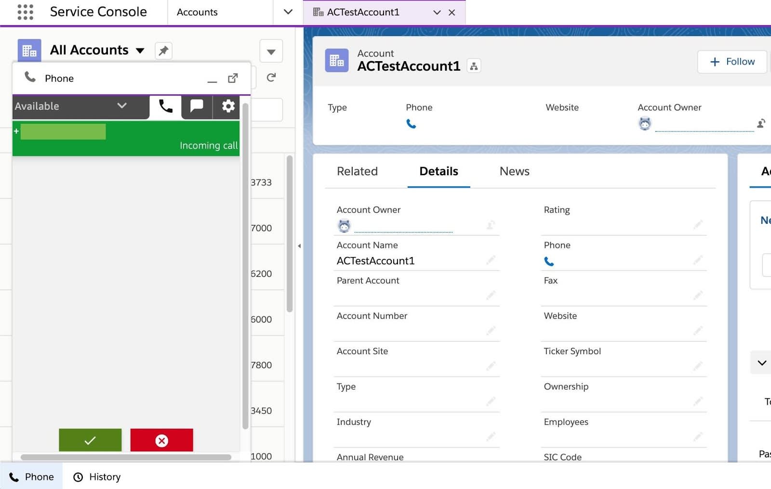Select the Accounts navigation item
The height and width of the screenshot is (489, 771).
click(x=197, y=12)
